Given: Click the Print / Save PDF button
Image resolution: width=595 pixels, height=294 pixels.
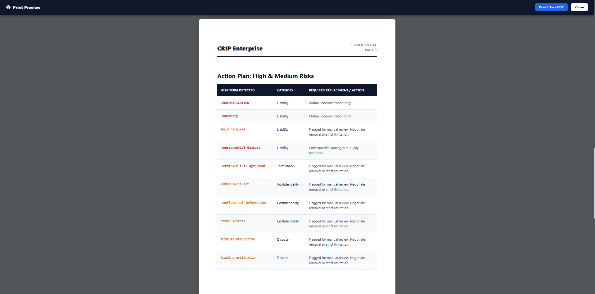Looking at the screenshot, I should (551, 7).
